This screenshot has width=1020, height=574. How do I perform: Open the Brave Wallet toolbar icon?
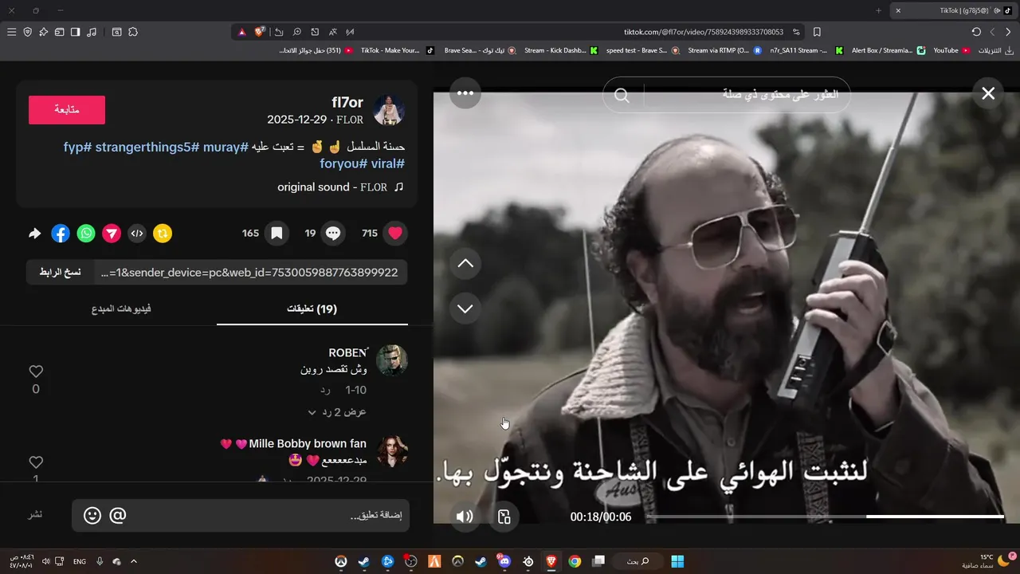point(59,32)
